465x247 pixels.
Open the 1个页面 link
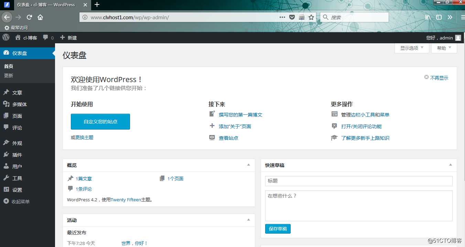(175, 179)
